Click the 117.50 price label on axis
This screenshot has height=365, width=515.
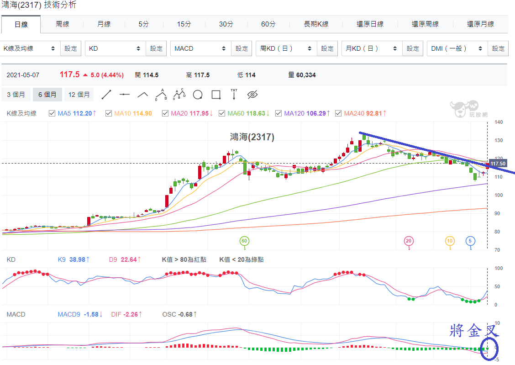(x=498, y=164)
